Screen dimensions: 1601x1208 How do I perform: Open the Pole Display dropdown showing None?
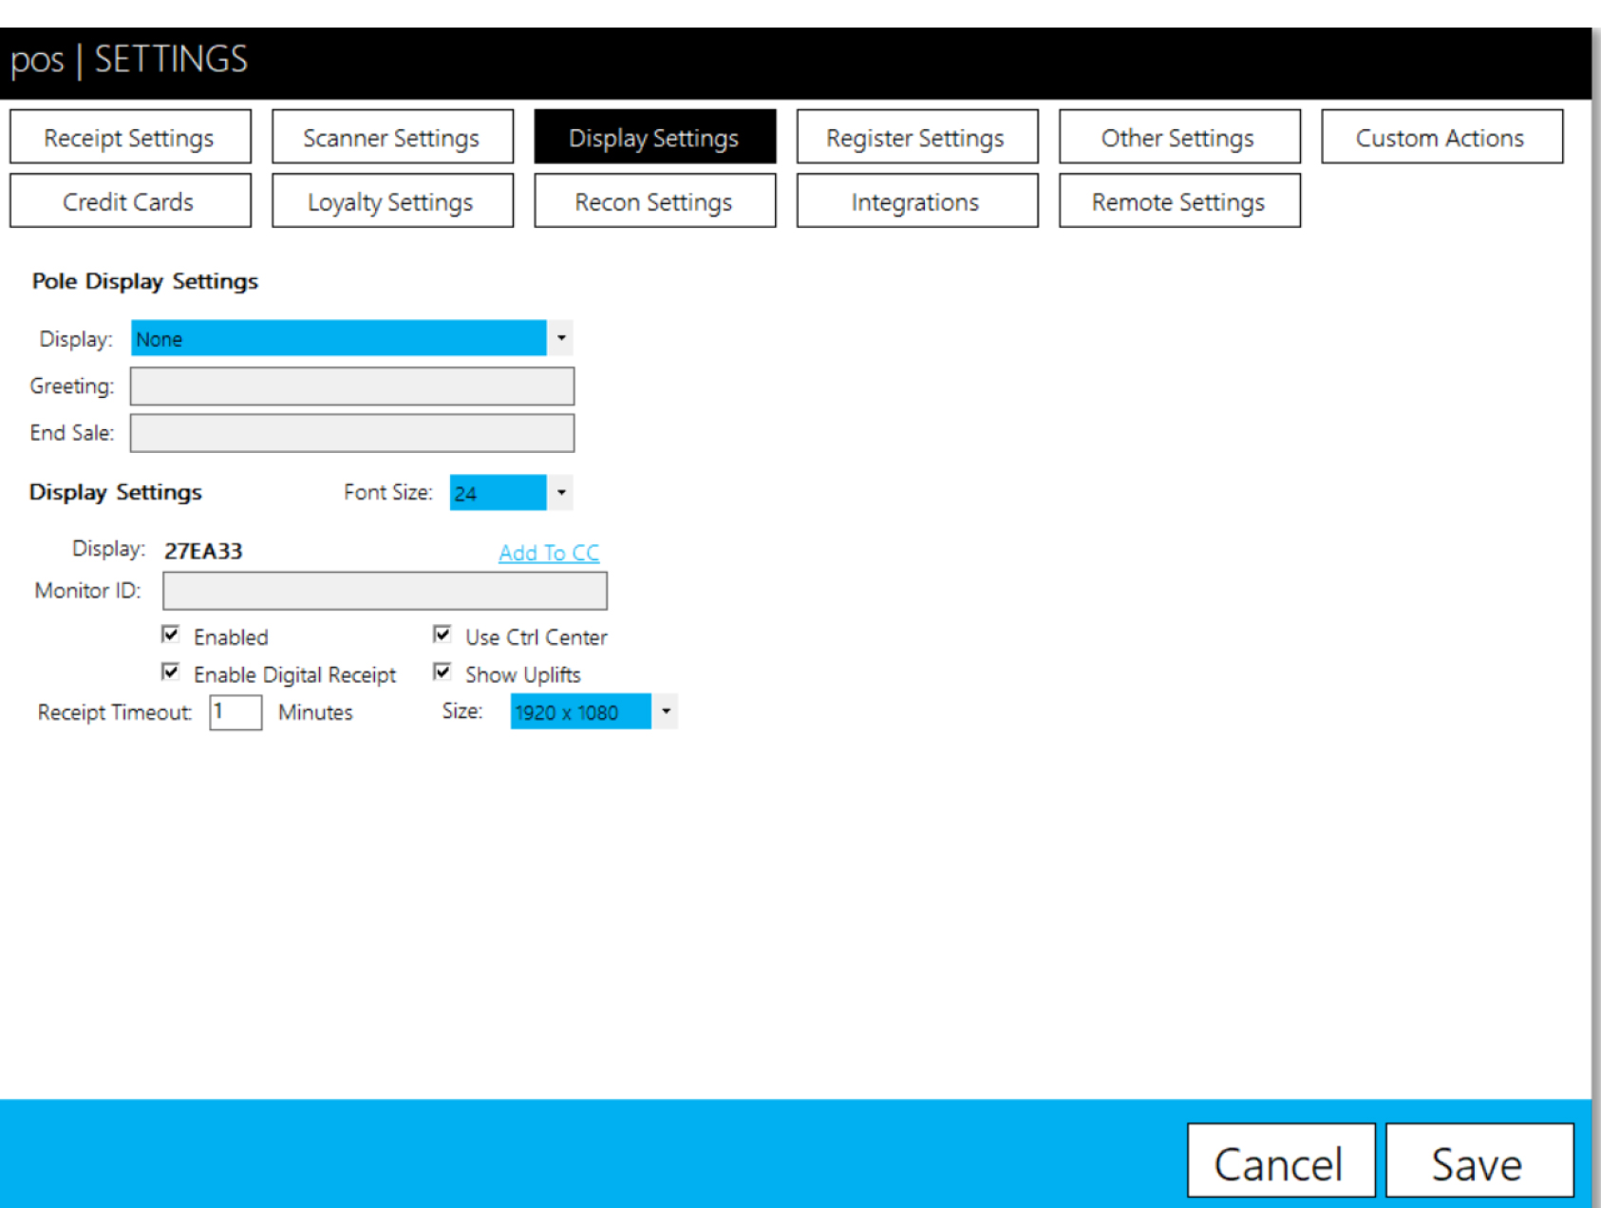tap(351, 338)
